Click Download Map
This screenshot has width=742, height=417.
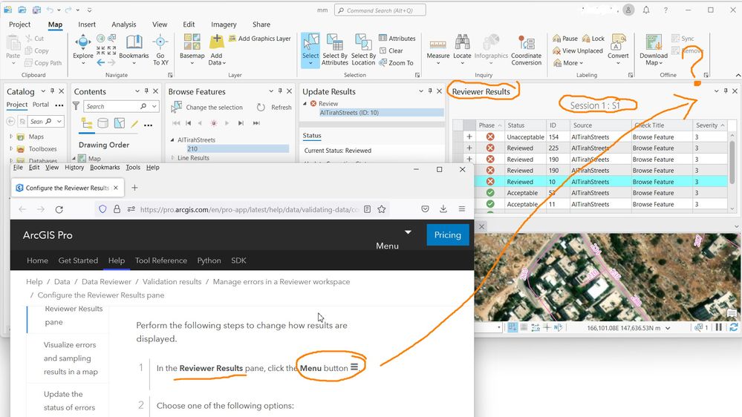click(654, 49)
